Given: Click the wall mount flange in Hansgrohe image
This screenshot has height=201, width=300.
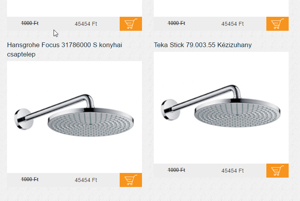Looking at the screenshot, I should [x=24, y=119].
